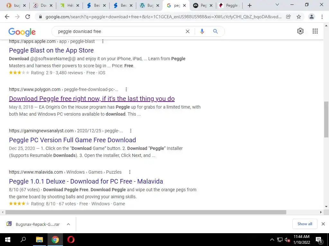Focus the browser address bar URL

pos(164,17)
